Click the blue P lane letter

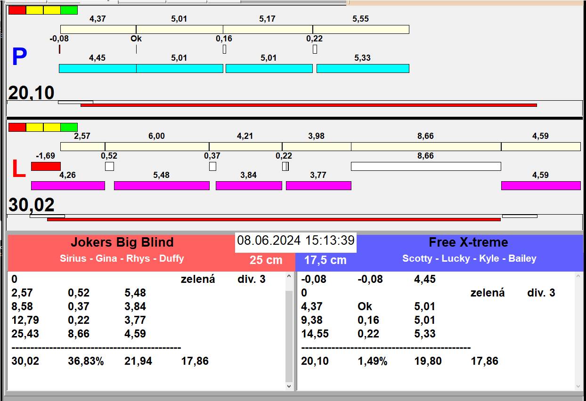(x=19, y=57)
